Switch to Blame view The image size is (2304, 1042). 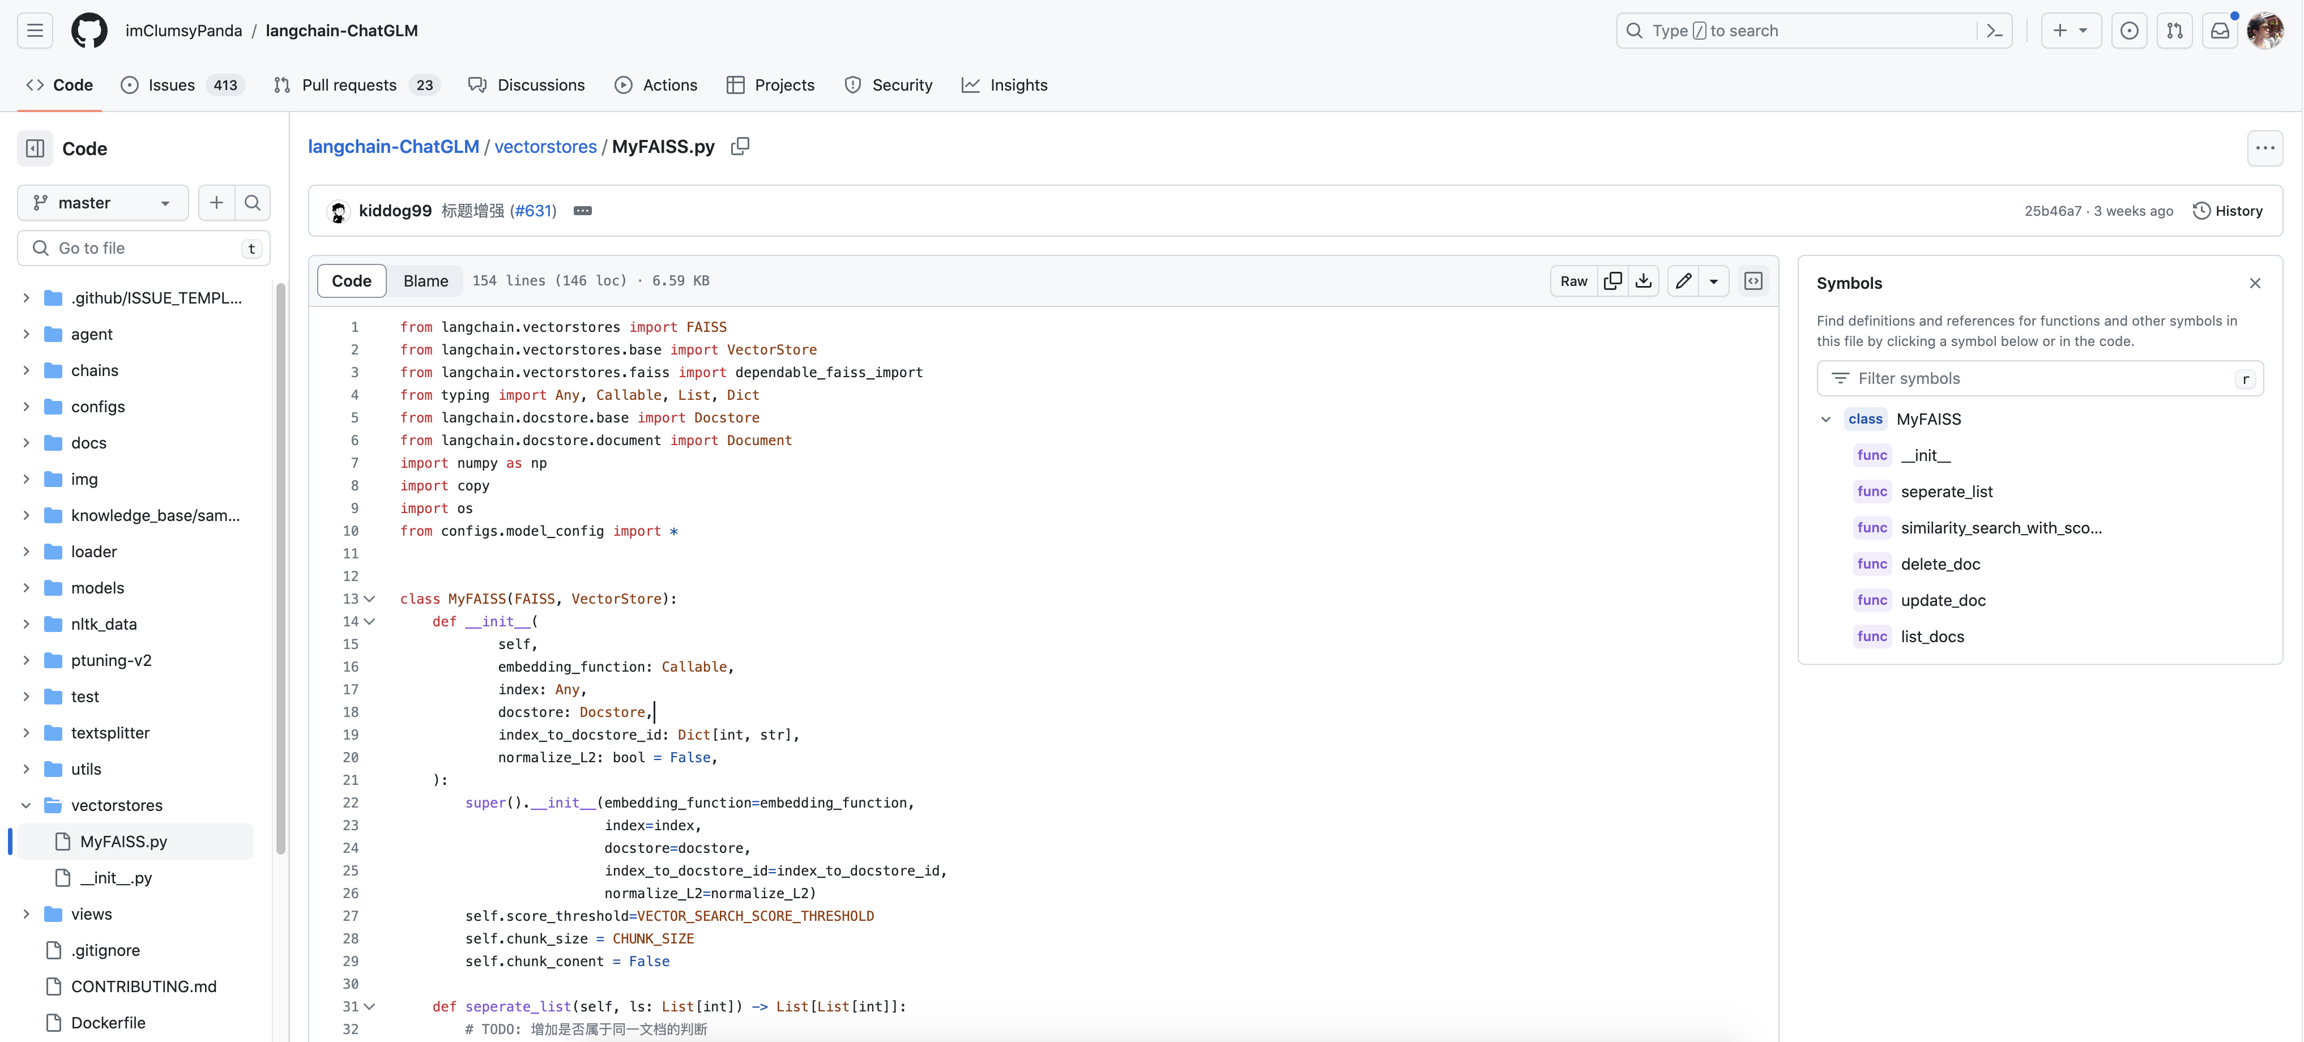coord(426,281)
